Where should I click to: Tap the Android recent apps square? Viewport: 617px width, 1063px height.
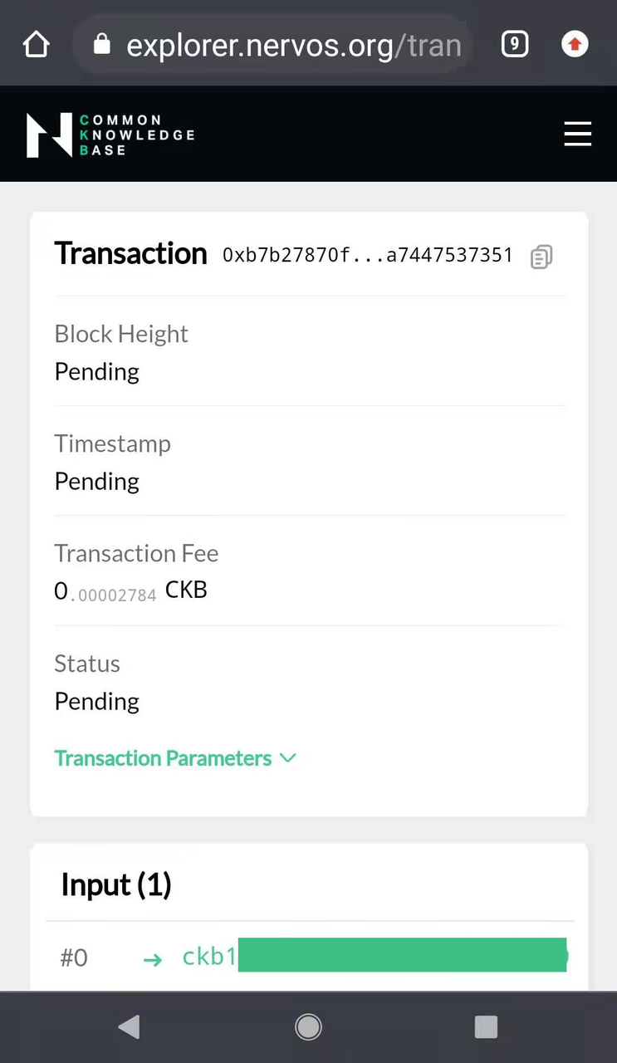coord(486,1027)
